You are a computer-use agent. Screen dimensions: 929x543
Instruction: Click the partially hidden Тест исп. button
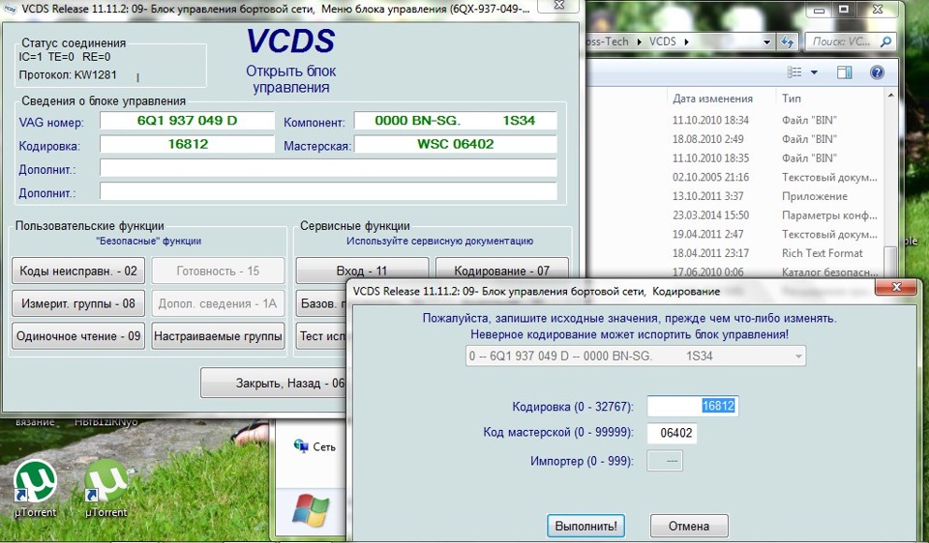click(321, 336)
